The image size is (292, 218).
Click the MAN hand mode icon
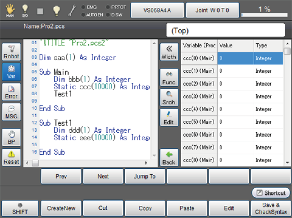pyautogui.click(x=10, y=10)
